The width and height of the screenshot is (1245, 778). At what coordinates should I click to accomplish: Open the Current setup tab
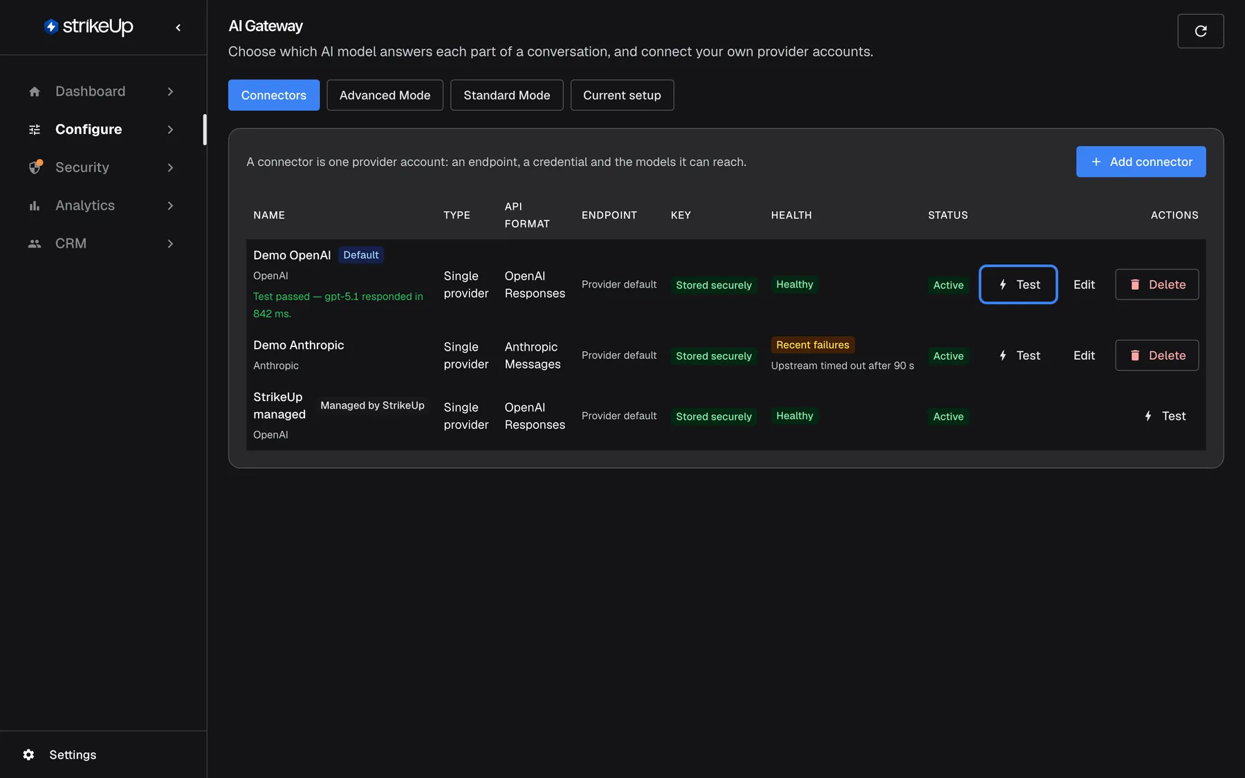(622, 95)
